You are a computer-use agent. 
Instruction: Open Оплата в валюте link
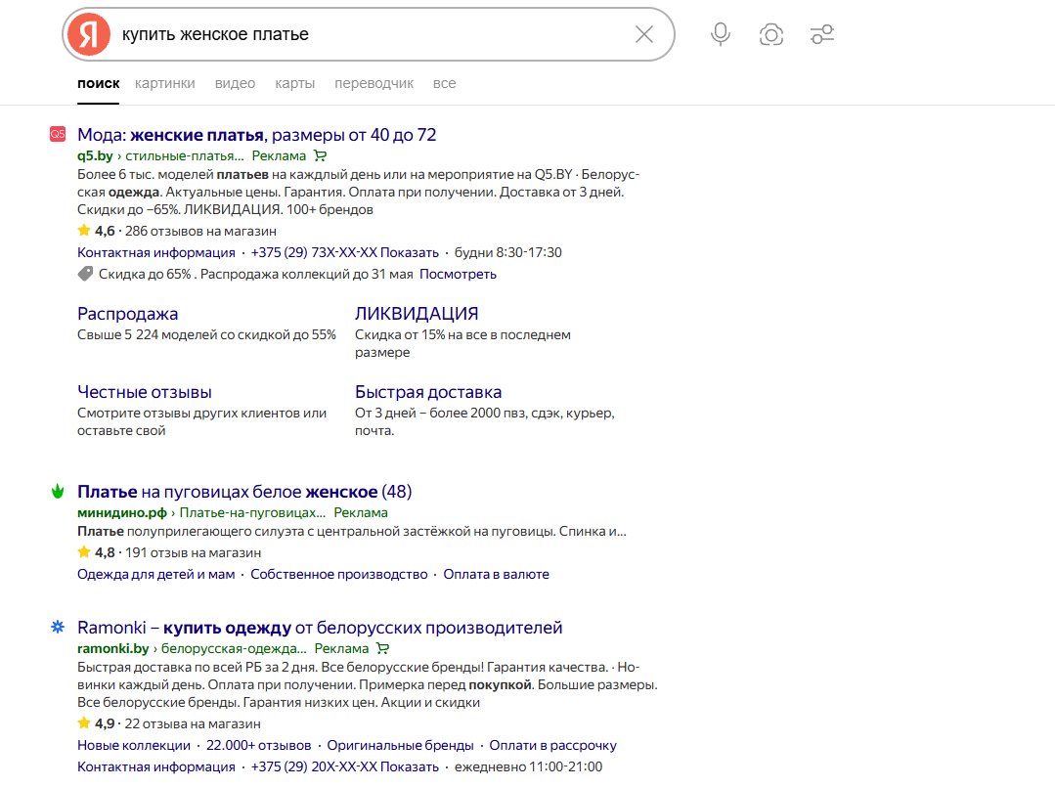coord(496,574)
